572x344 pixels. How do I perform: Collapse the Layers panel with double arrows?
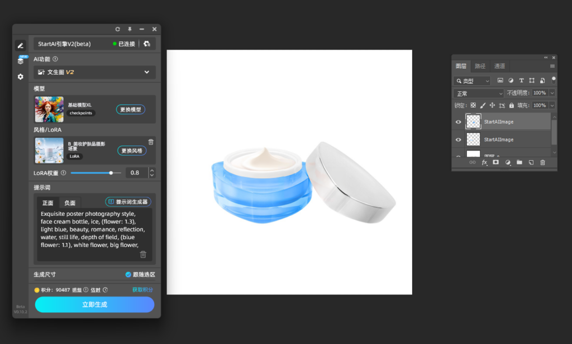pos(546,57)
